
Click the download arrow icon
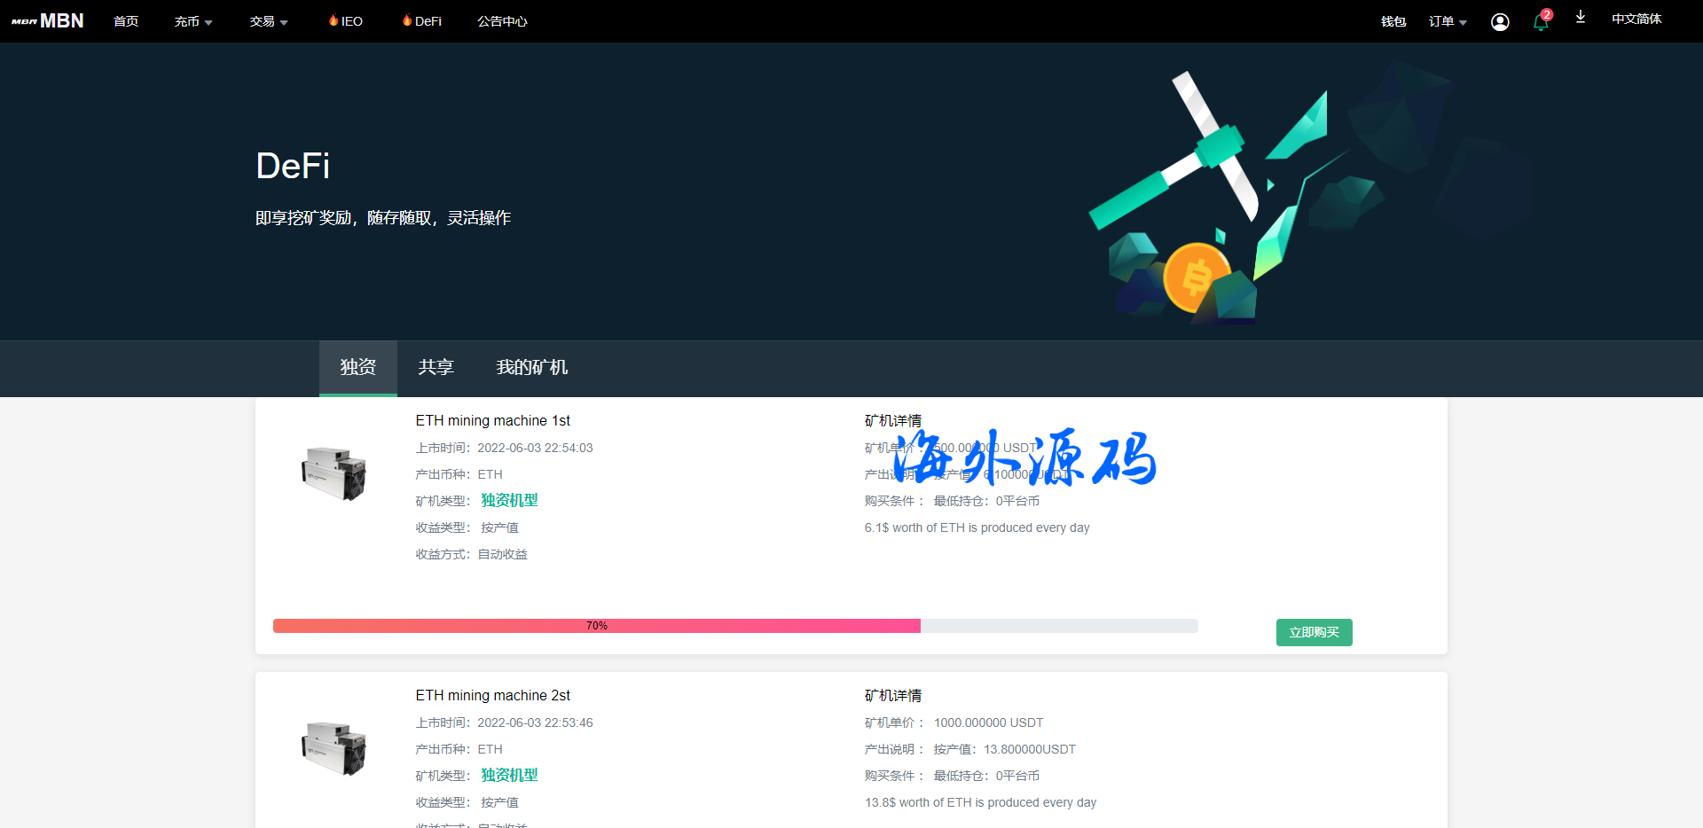click(x=1581, y=18)
